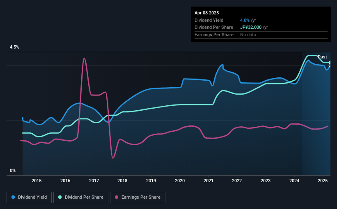Toggle the Earnings Per Share legend button
This screenshot has width=337, height=209.
click(x=138, y=197)
